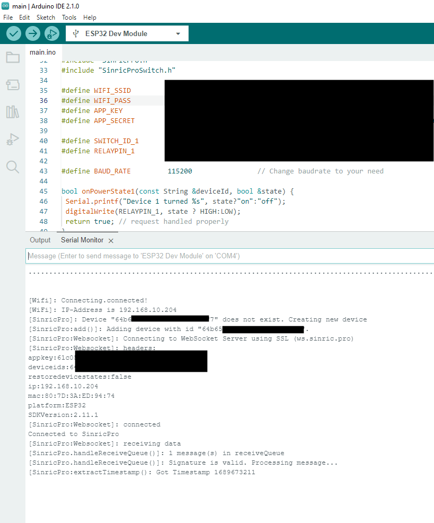Open the Edit menu
The image size is (434, 523).
tap(24, 17)
